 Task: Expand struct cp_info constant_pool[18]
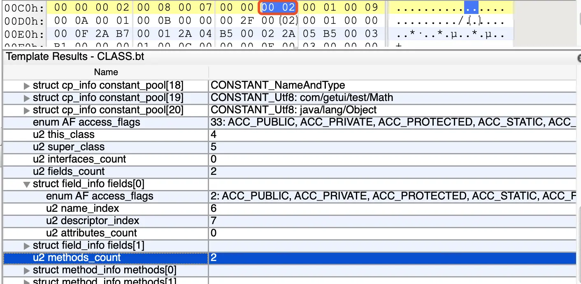click(x=27, y=86)
